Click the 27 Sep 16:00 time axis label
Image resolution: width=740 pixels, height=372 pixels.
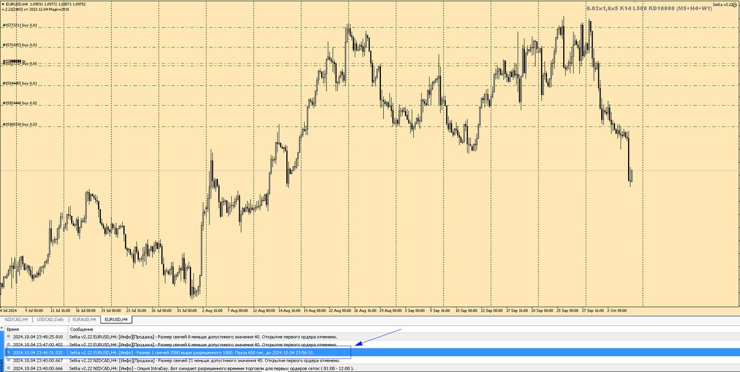[593, 310]
